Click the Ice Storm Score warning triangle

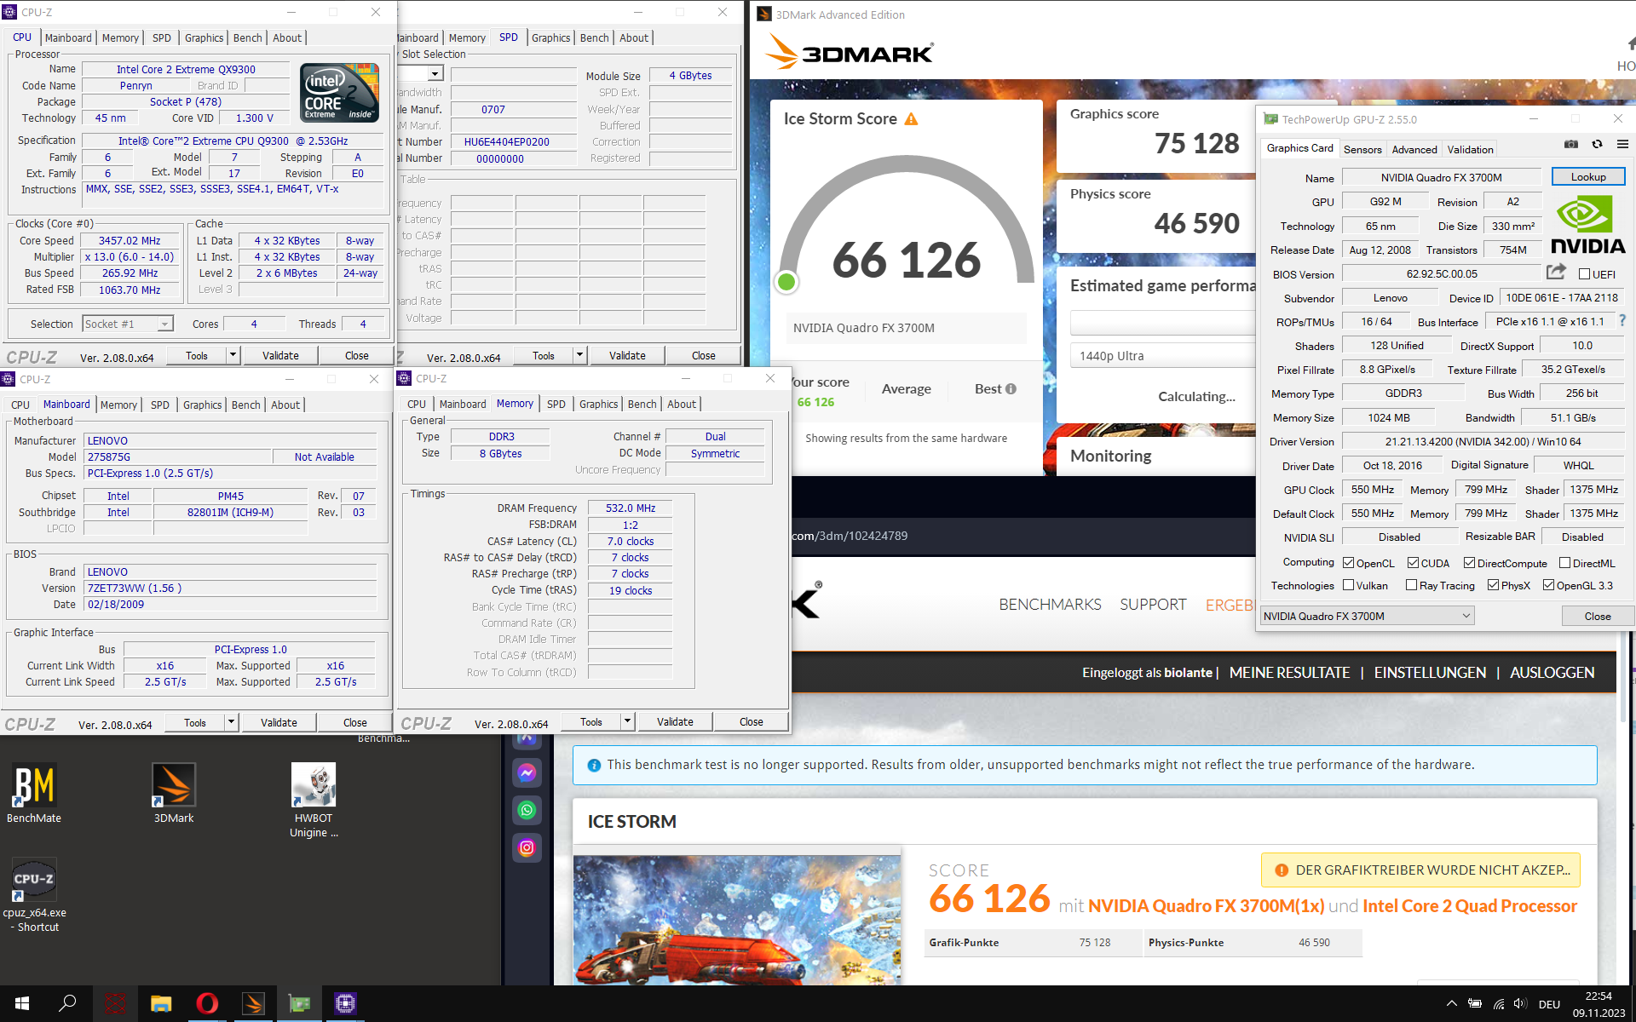click(911, 119)
